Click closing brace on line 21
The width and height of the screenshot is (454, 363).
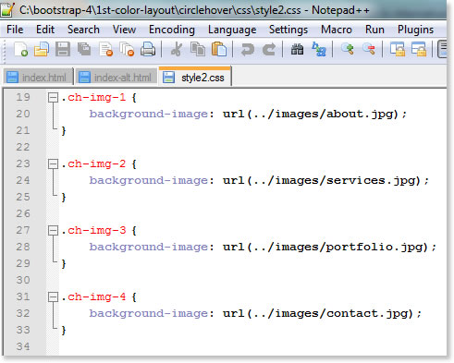64,131
